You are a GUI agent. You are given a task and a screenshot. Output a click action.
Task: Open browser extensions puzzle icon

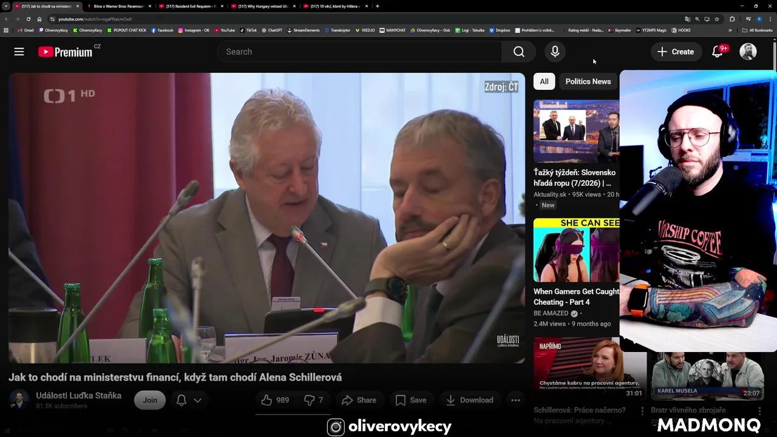[x=731, y=19]
